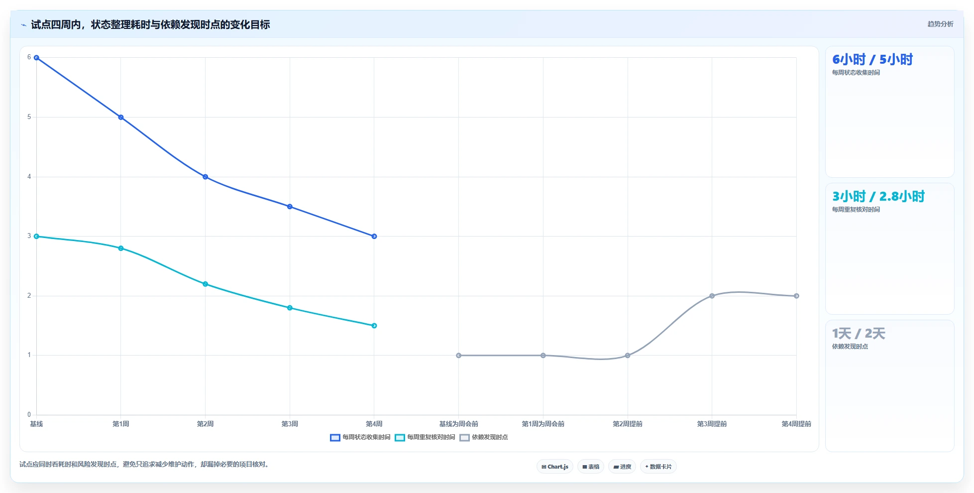Click the 第3周提前 x-axis label
974x493 pixels.
click(712, 424)
